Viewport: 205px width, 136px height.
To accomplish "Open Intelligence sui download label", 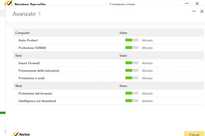I will [37, 101].
